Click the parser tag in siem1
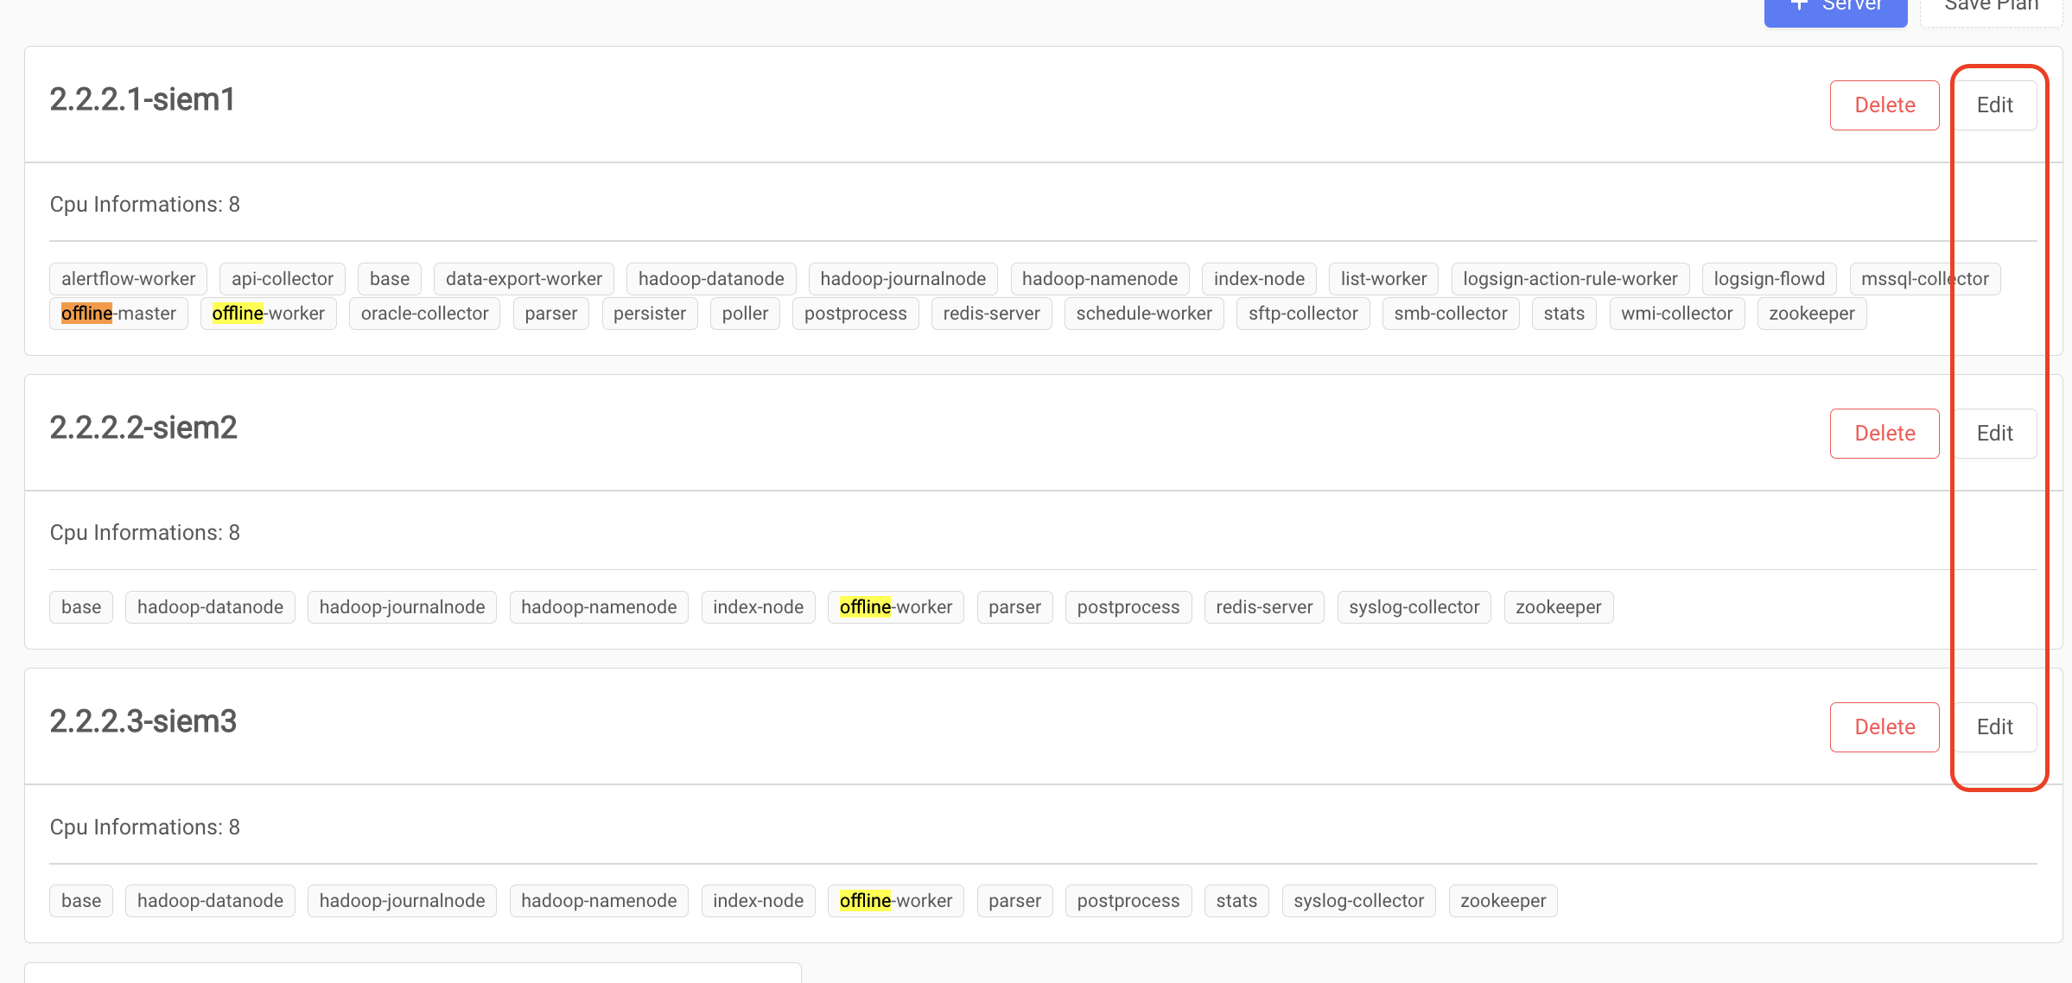Screen dimensions: 2072x983 click(550, 314)
